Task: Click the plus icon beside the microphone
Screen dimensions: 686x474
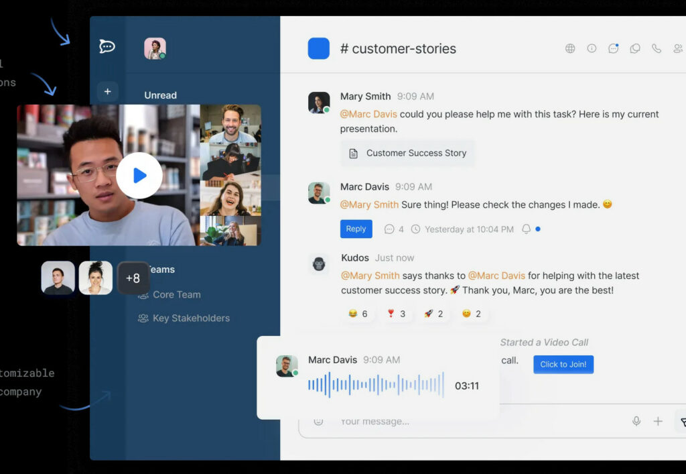Action: click(x=658, y=421)
